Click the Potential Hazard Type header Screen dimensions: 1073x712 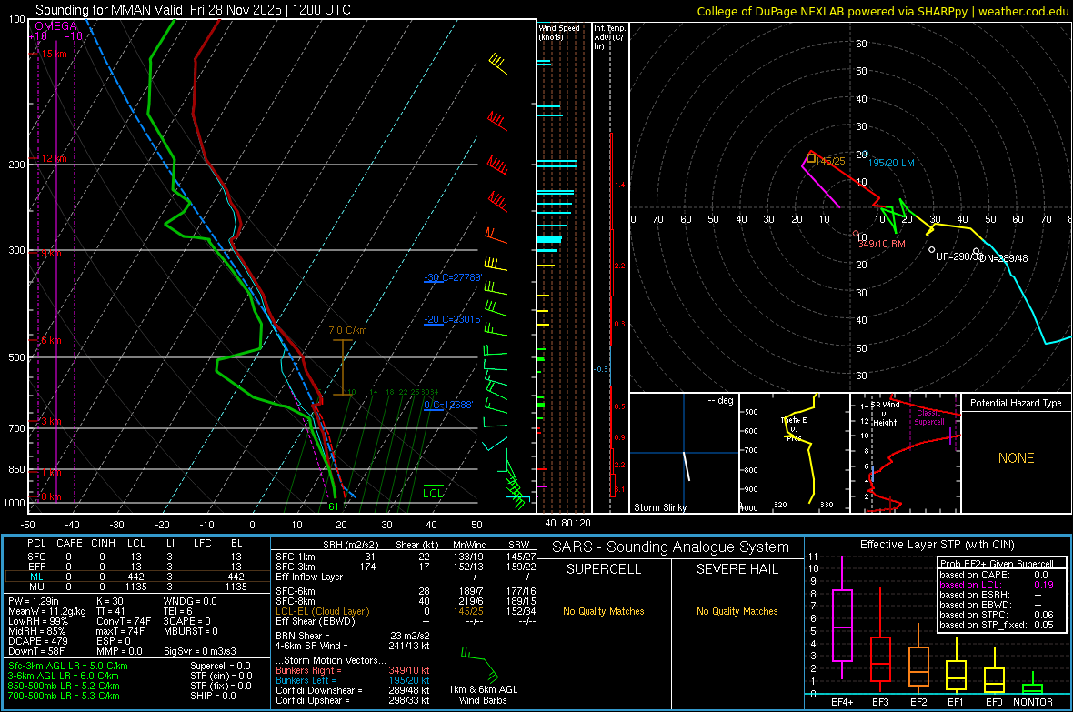[1016, 403]
